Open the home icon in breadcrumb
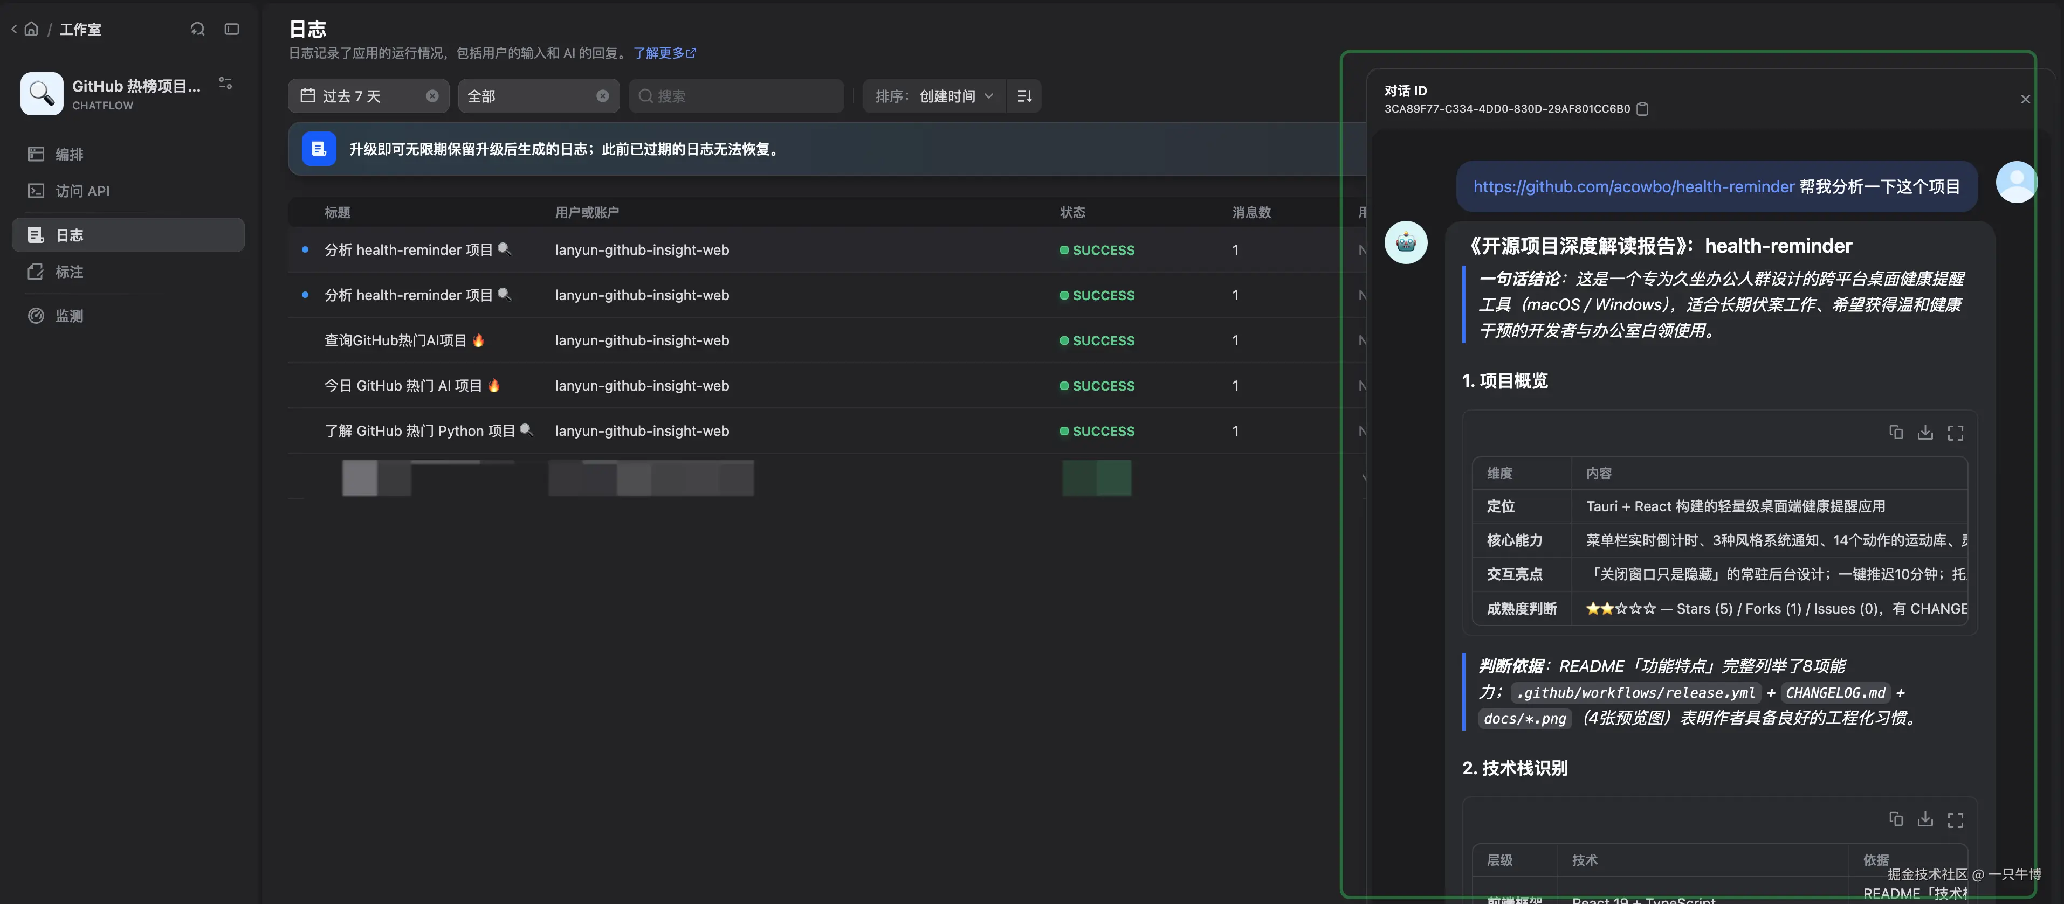The width and height of the screenshot is (2064, 904). coord(31,30)
